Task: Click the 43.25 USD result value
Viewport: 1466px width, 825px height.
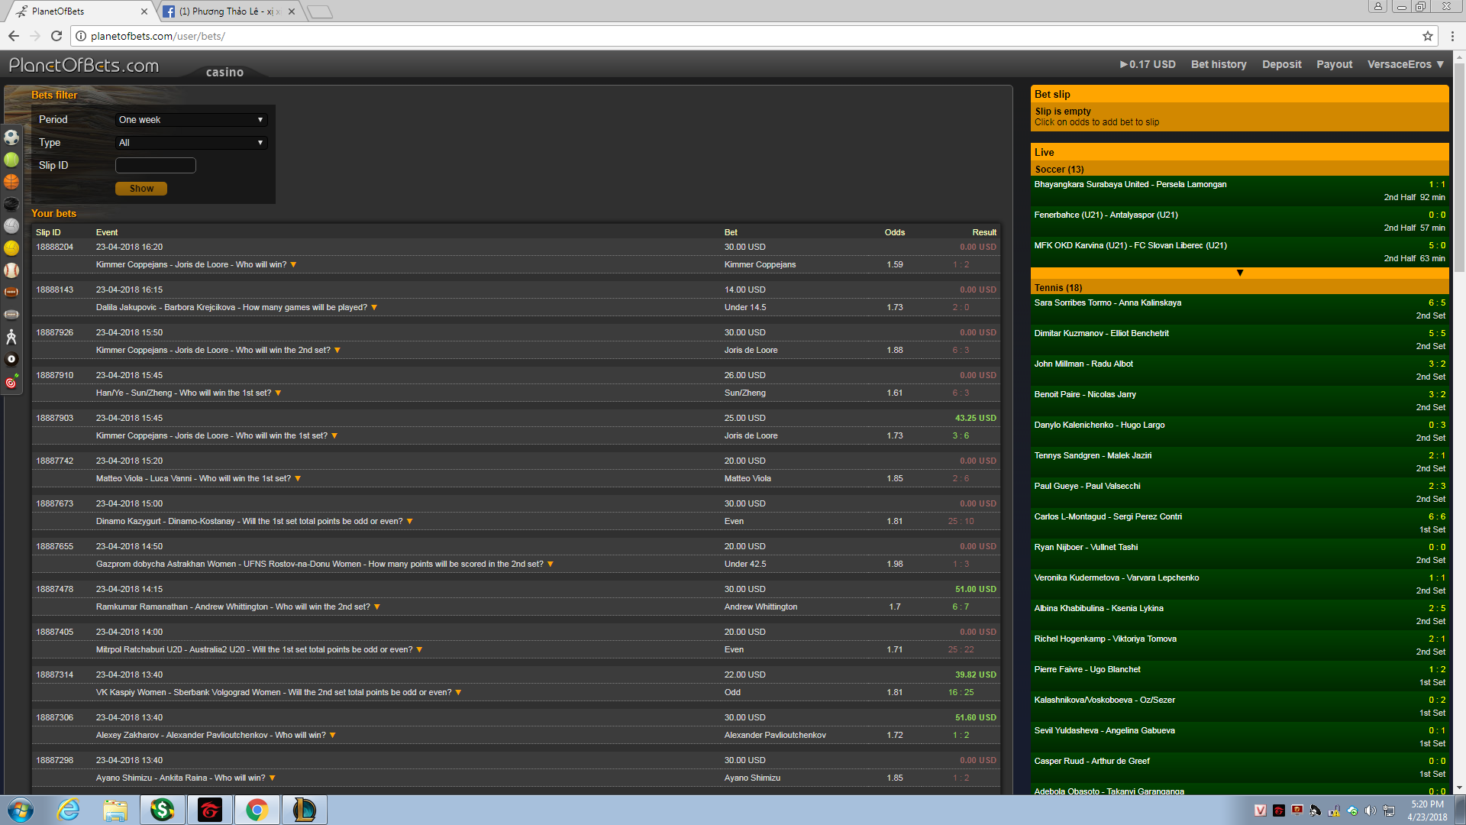Action: [975, 419]
